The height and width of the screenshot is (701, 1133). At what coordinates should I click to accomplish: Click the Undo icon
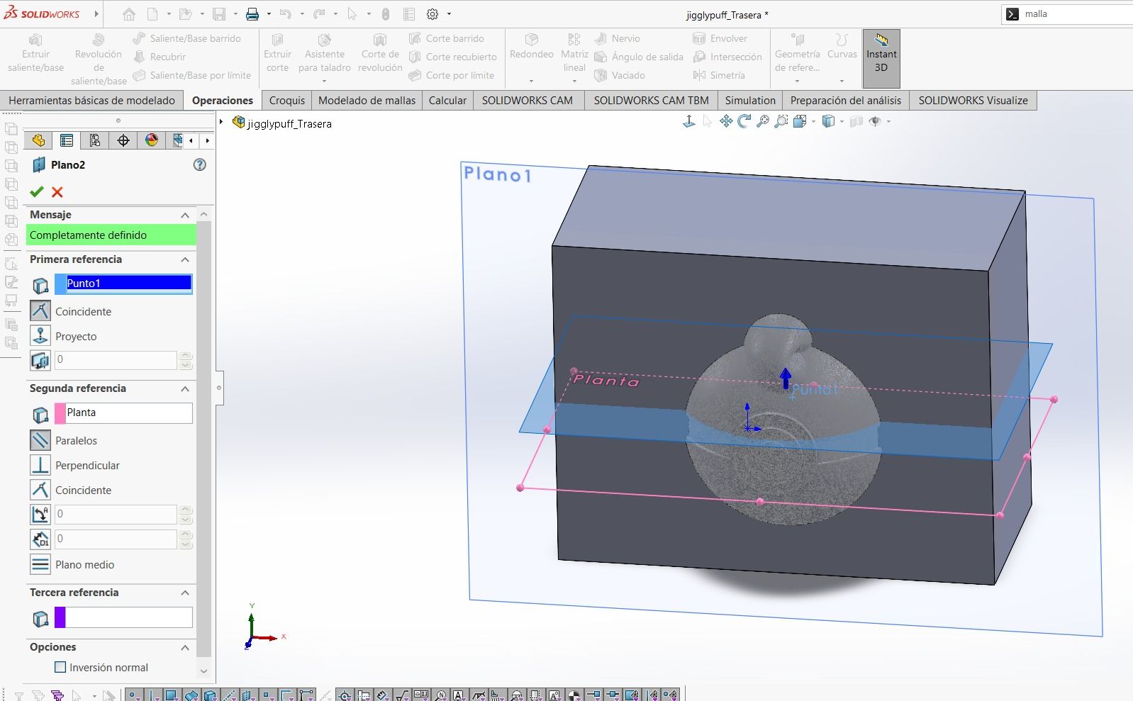tap(285, 14)
